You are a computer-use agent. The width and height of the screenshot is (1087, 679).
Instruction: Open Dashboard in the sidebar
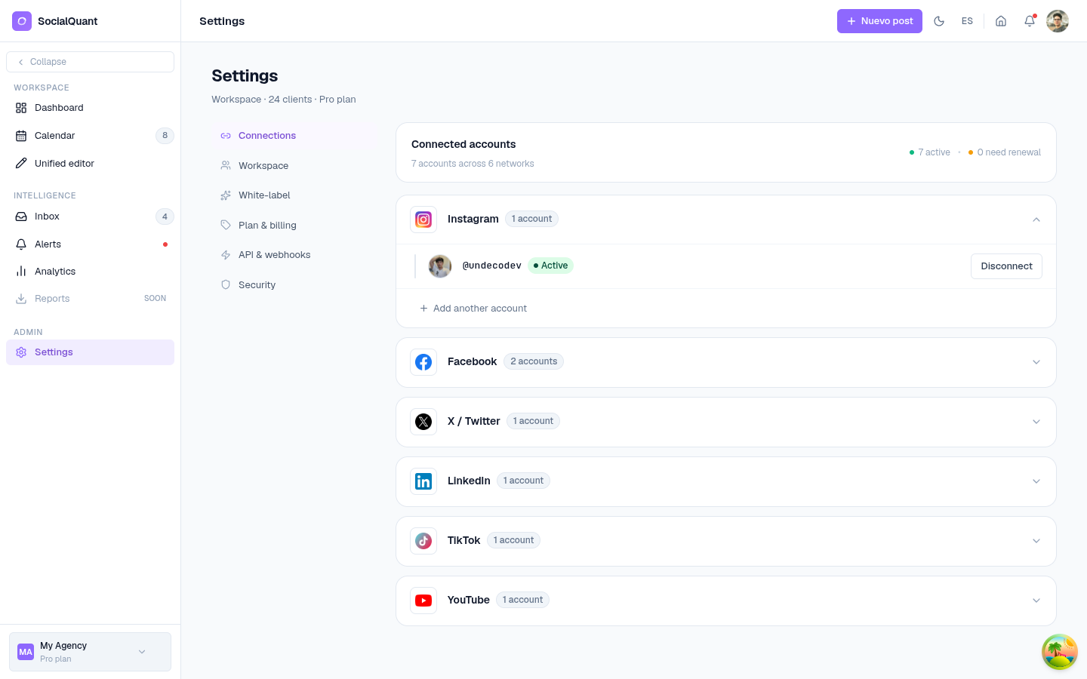[x=90, y=108]
